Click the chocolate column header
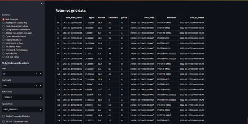Viewport: 248px width, 124px height. point(113,18)
